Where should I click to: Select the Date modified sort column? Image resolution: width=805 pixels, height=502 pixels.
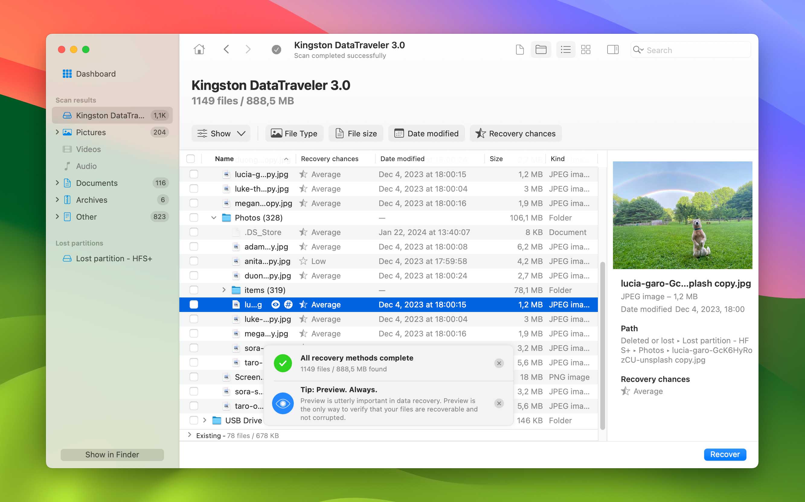402,158
